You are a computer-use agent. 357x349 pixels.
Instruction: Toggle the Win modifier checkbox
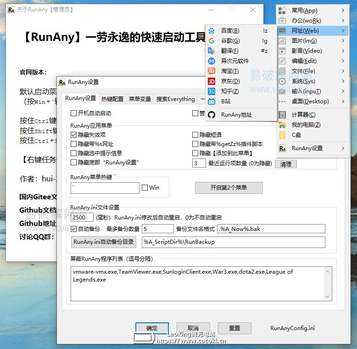(145, 188)
